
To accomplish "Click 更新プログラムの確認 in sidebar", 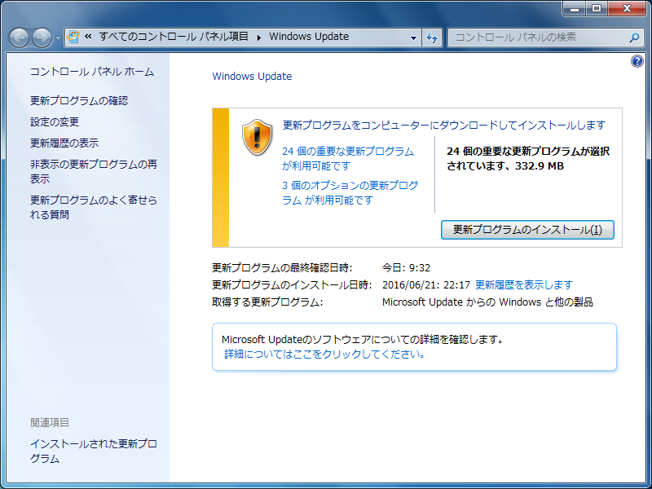I will 79,100.
